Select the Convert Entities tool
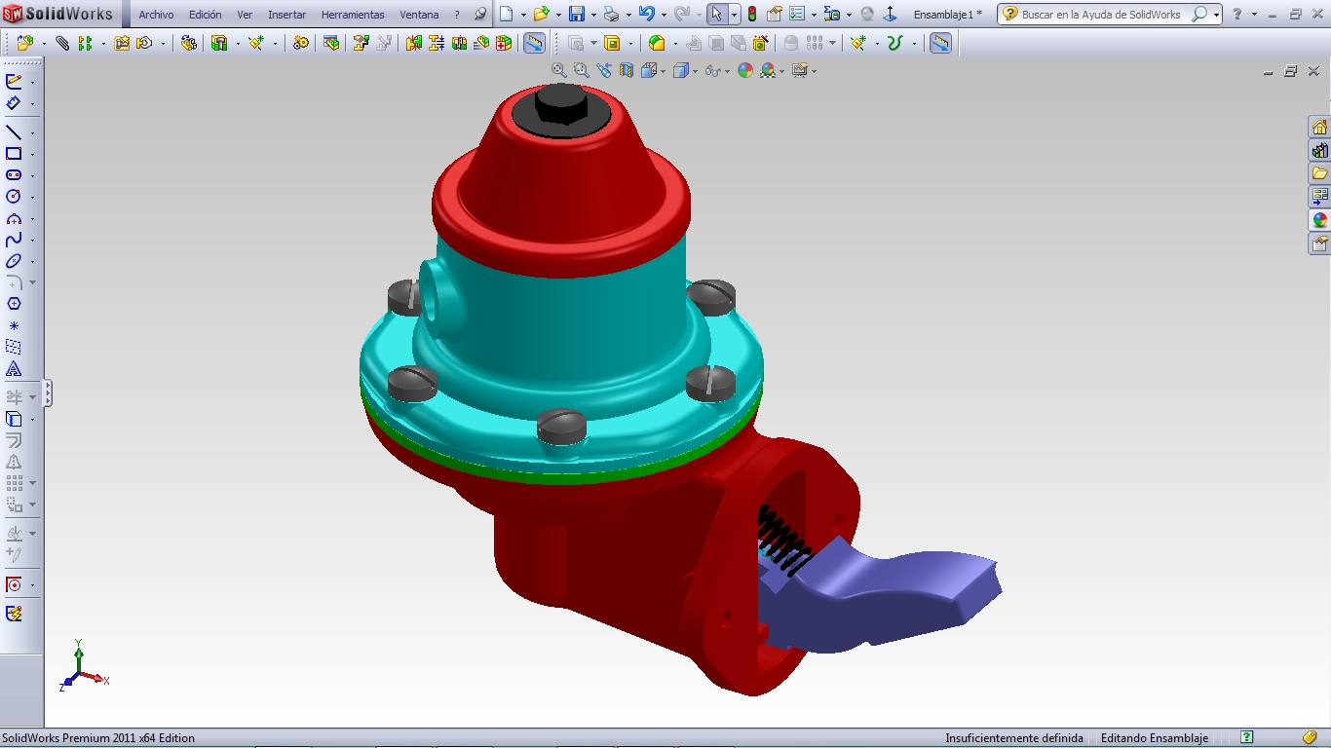Image resolution: width=1331 pixels, height=748 pixels. coord(14,419)
